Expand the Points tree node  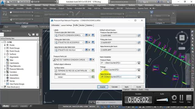[5, 45]
